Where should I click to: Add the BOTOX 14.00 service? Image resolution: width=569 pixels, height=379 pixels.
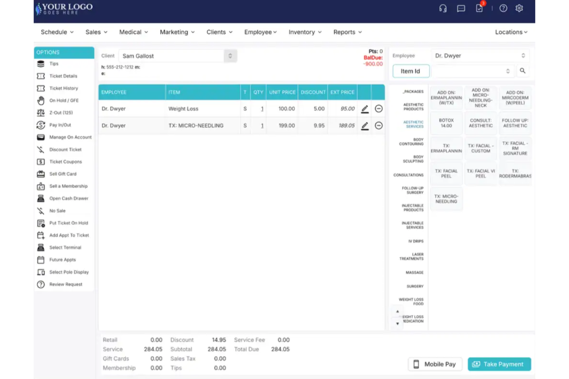(446, 123)
